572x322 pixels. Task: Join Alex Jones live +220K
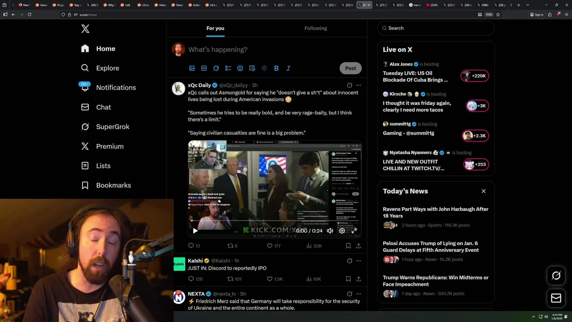[x=475, y=76]
